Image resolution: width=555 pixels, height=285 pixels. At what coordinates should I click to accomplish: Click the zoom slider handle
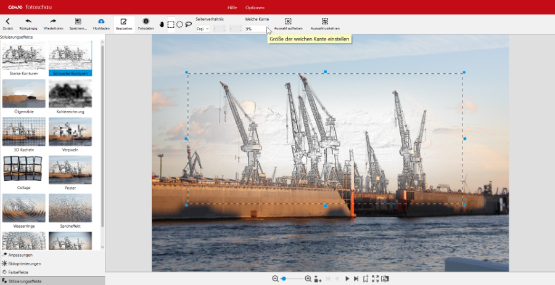click(x=284, y=279)
